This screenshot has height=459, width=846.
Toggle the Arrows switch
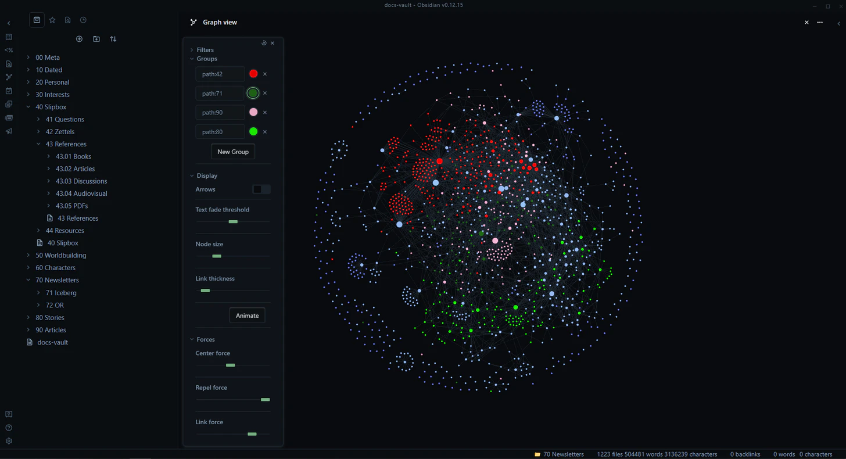261,189
